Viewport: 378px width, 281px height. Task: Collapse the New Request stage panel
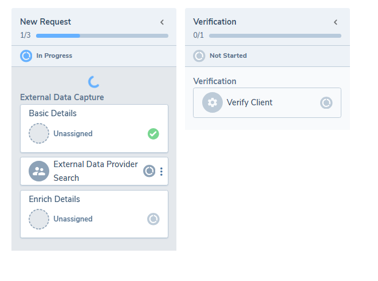(162, 22)
